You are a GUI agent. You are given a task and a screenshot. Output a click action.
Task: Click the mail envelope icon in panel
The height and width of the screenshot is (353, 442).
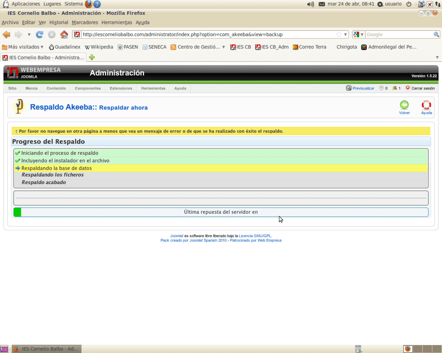[x=321, y=4]
